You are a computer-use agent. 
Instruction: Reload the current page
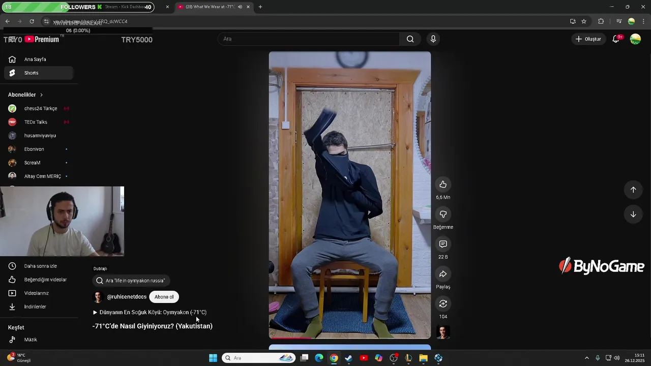point(32,21)
